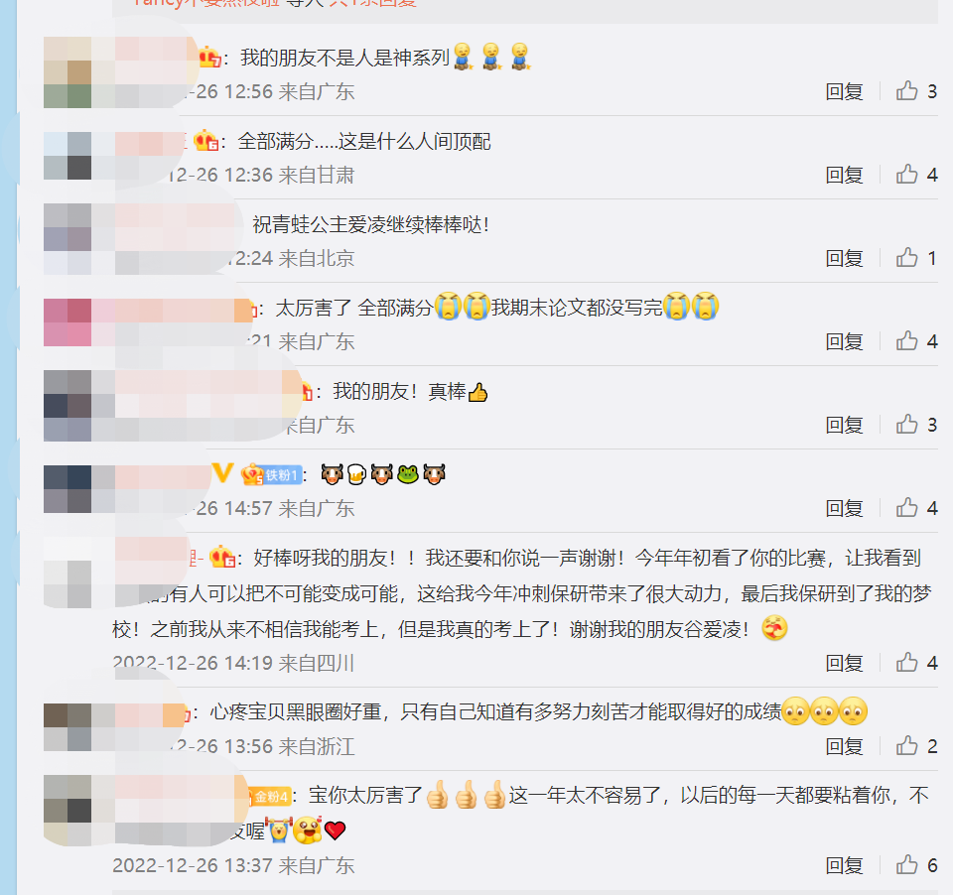Reply to the 全部满分 comment from 甘肃
The height and width of the screenshot is (895, 953).
point(844,175)
